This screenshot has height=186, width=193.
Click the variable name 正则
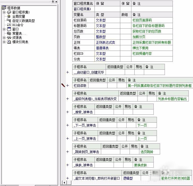point(77,42)
